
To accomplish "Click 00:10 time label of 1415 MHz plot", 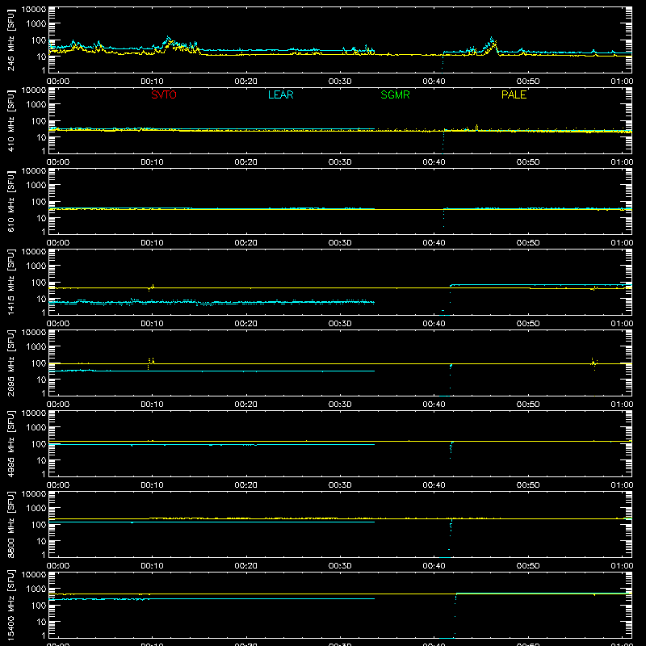I will coord(152,324).
